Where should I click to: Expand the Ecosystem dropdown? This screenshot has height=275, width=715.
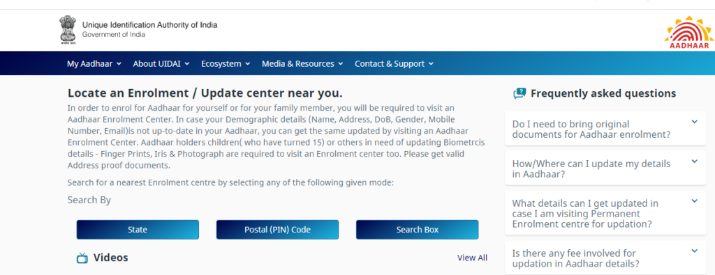226,63
